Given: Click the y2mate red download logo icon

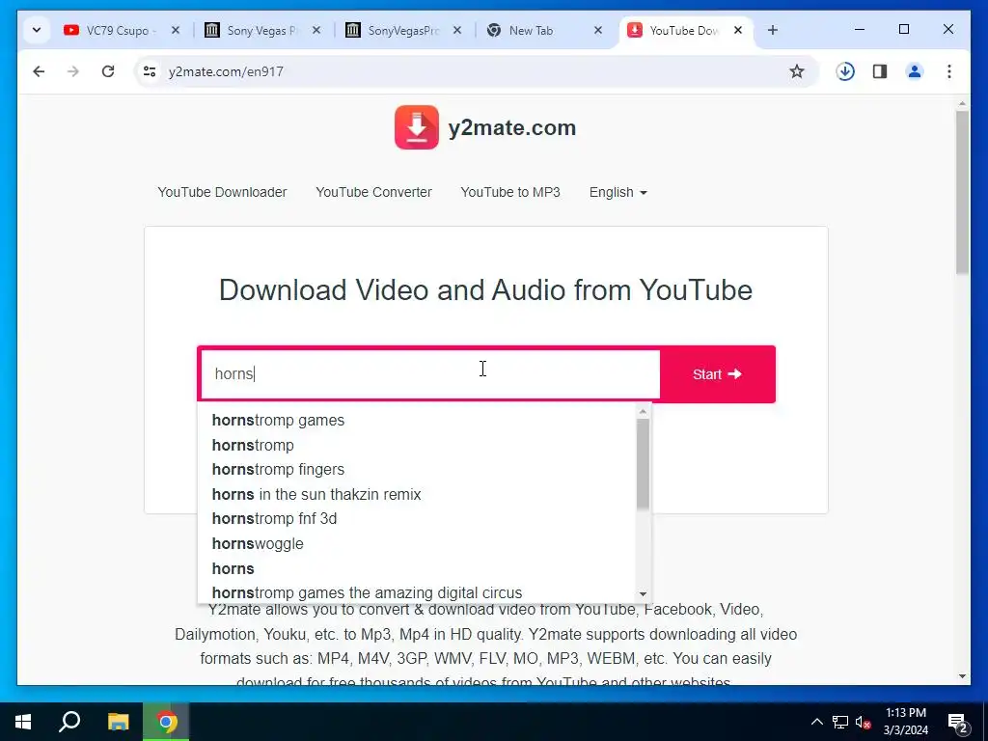Looking at the screenshot, I should [417, 127].
